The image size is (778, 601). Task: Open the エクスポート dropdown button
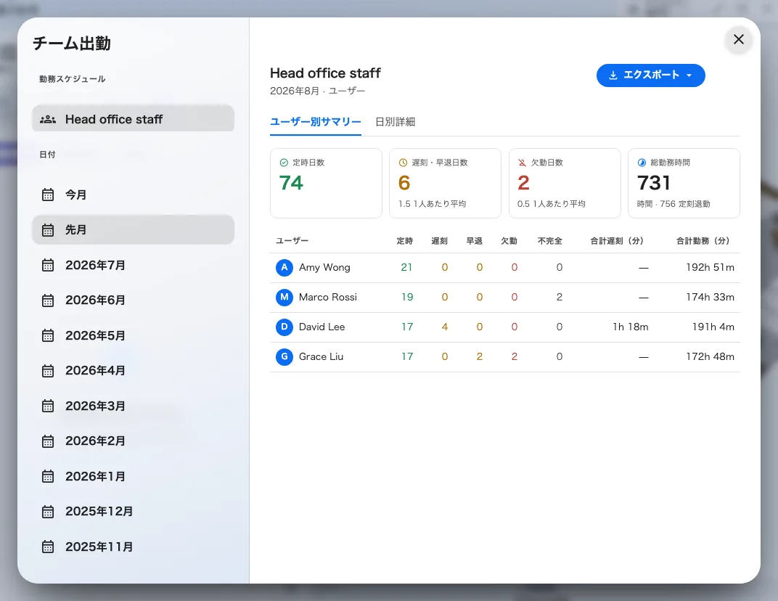[650, 75]
